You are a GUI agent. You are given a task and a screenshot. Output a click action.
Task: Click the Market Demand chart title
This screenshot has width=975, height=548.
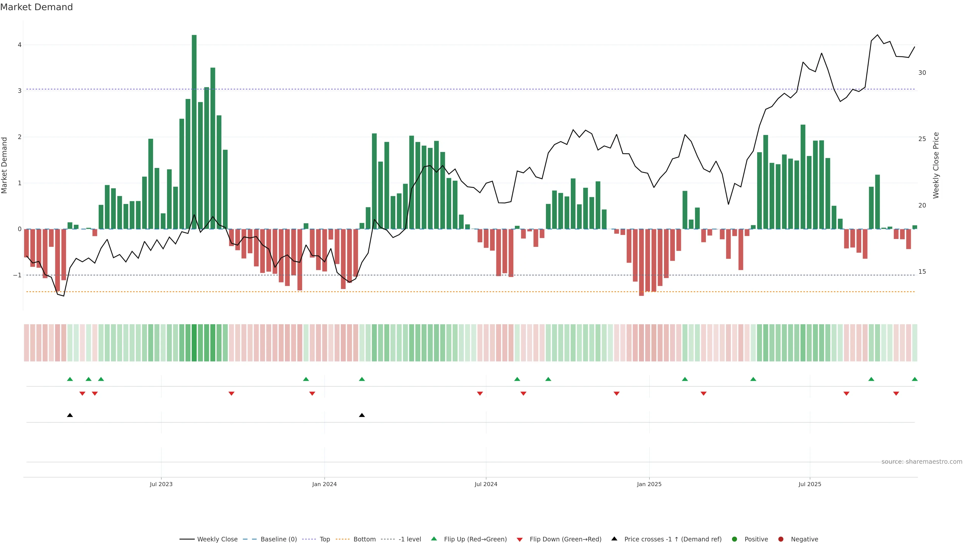pyautogui.click(x=36, y=7)
